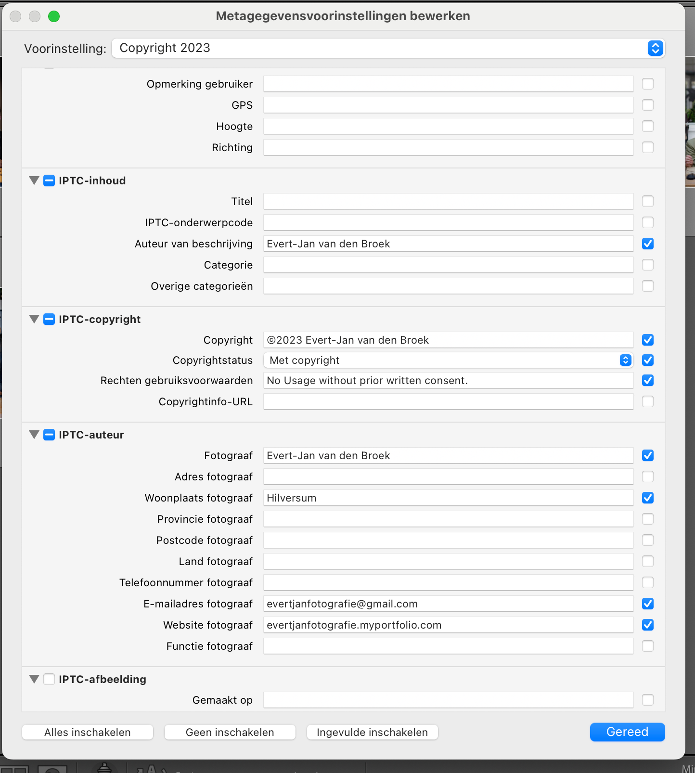Screen dimensions: 695x773
Task: Edit the E-mailadres fotograaf field
Action: pos(448,604)
